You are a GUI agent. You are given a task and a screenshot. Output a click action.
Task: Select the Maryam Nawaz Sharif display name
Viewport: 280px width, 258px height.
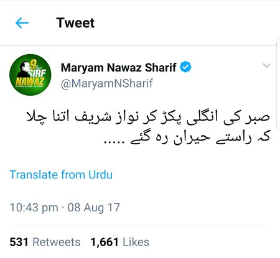click(118, 68)
